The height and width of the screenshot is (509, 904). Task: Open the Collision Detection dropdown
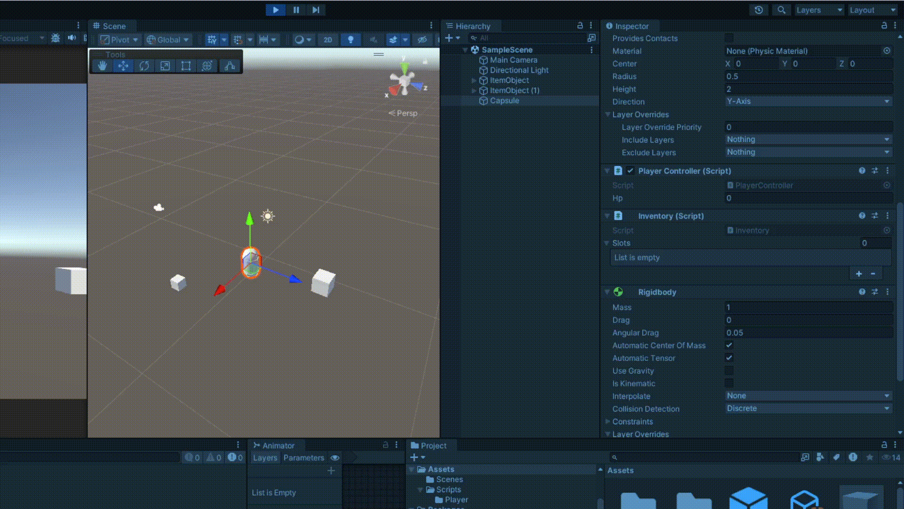(x=808, y=409)
